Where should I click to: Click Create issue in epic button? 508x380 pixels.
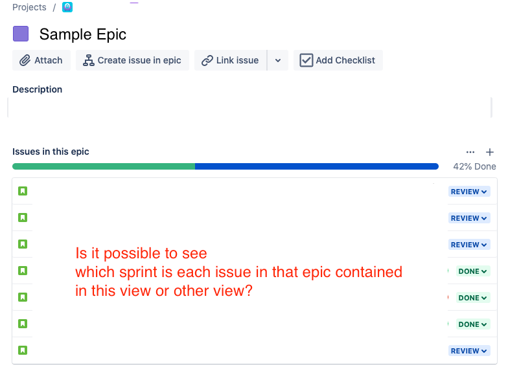pos(132,60)
